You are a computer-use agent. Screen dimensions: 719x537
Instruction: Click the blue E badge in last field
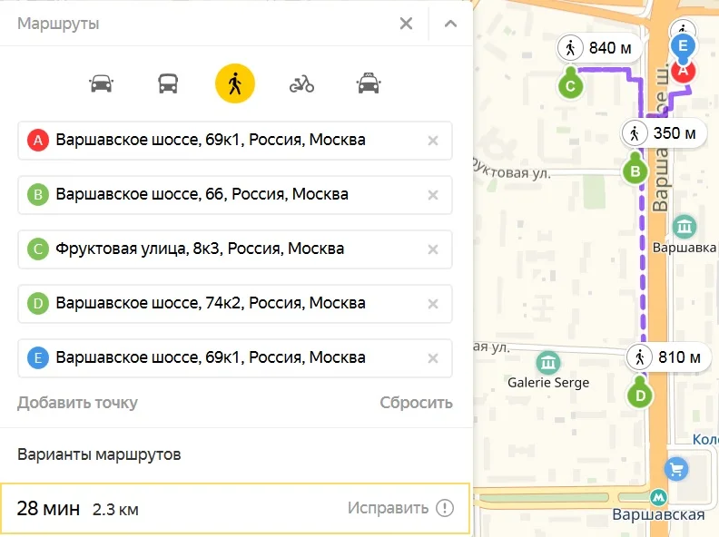pos(38,358)
